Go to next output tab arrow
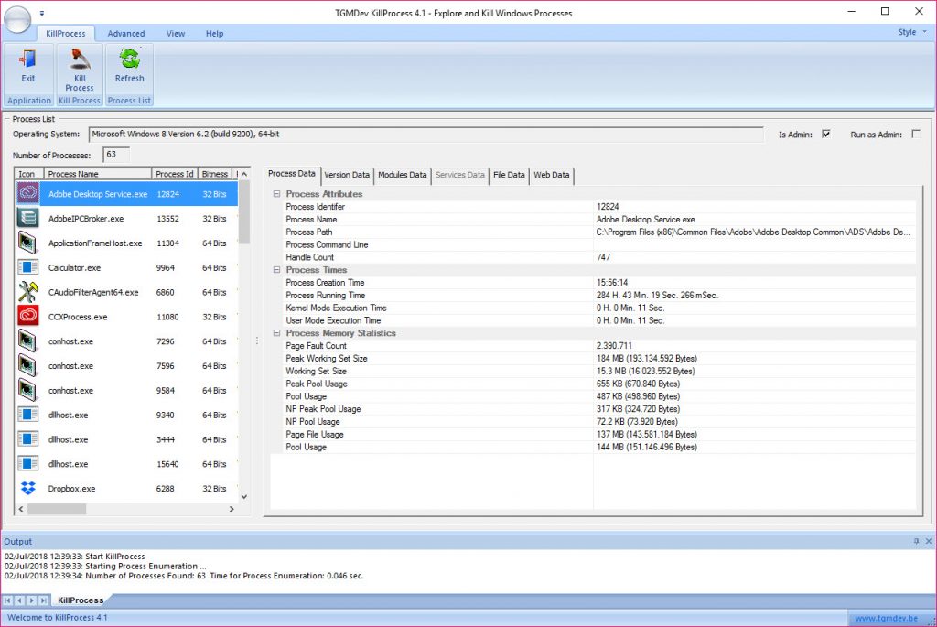937x627 pixels. [x=32, y=600]
